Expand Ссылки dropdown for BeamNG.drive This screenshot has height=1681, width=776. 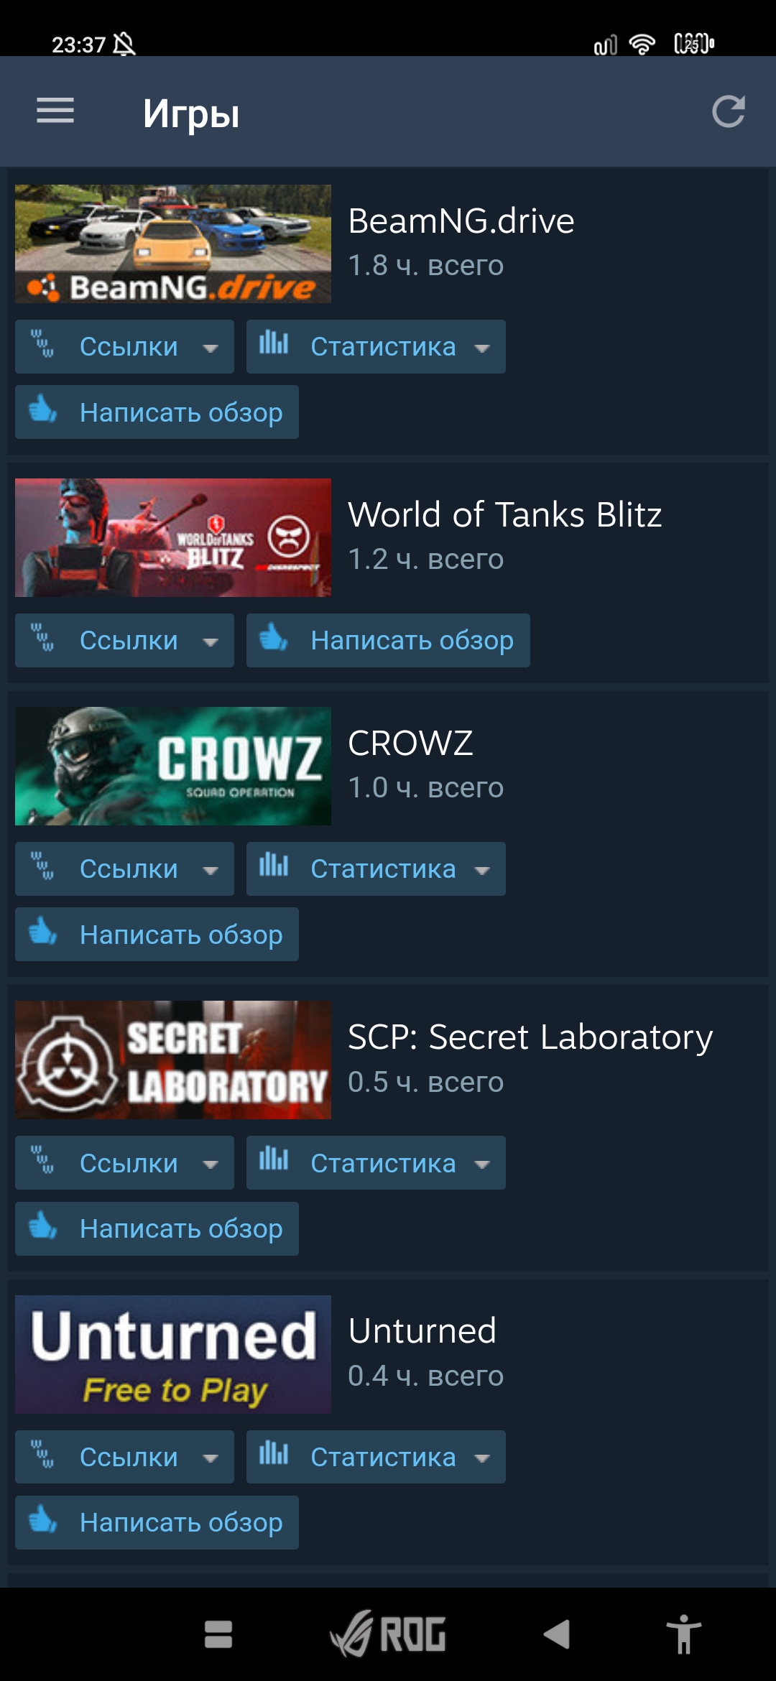pos(124,346)
